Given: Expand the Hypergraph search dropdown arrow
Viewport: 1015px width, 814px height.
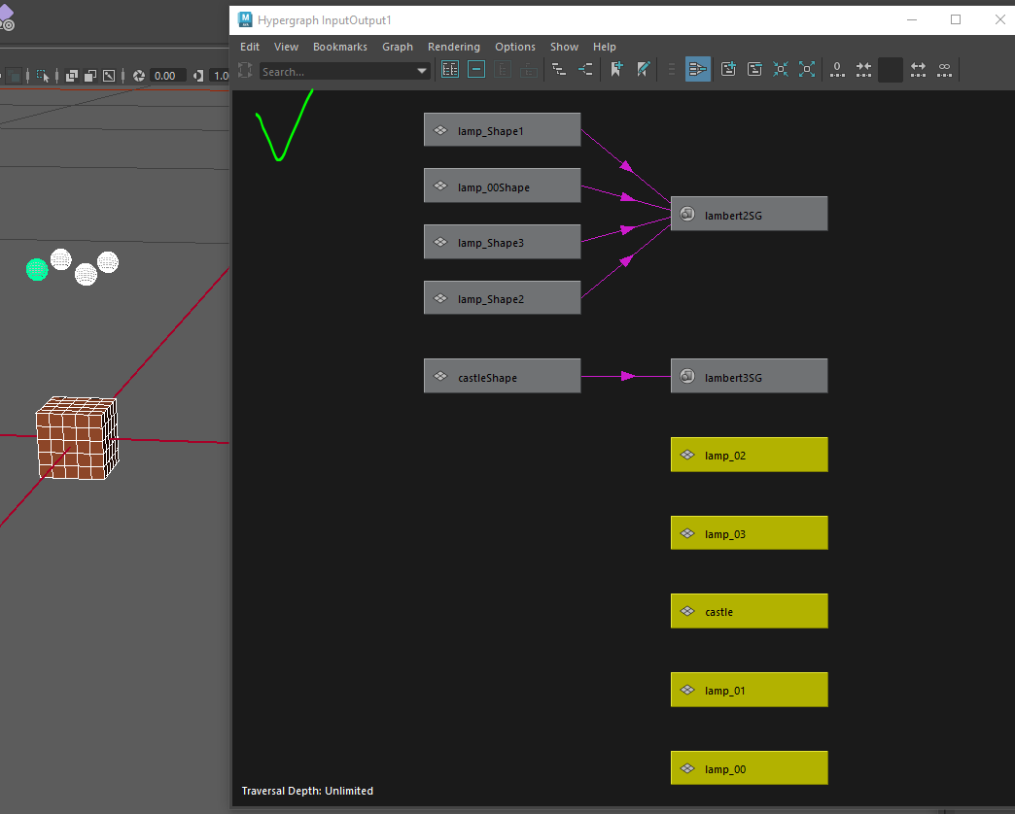Looking at the screenshot, I should 422,71.
